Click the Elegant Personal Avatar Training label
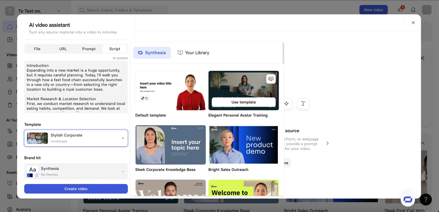The image size is (439, 212). click(238, 115)
